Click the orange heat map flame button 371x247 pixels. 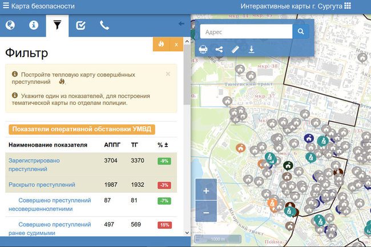point(161,44)
